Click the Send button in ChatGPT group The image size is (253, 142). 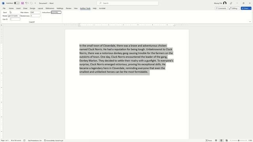click(x=5, y=12)
